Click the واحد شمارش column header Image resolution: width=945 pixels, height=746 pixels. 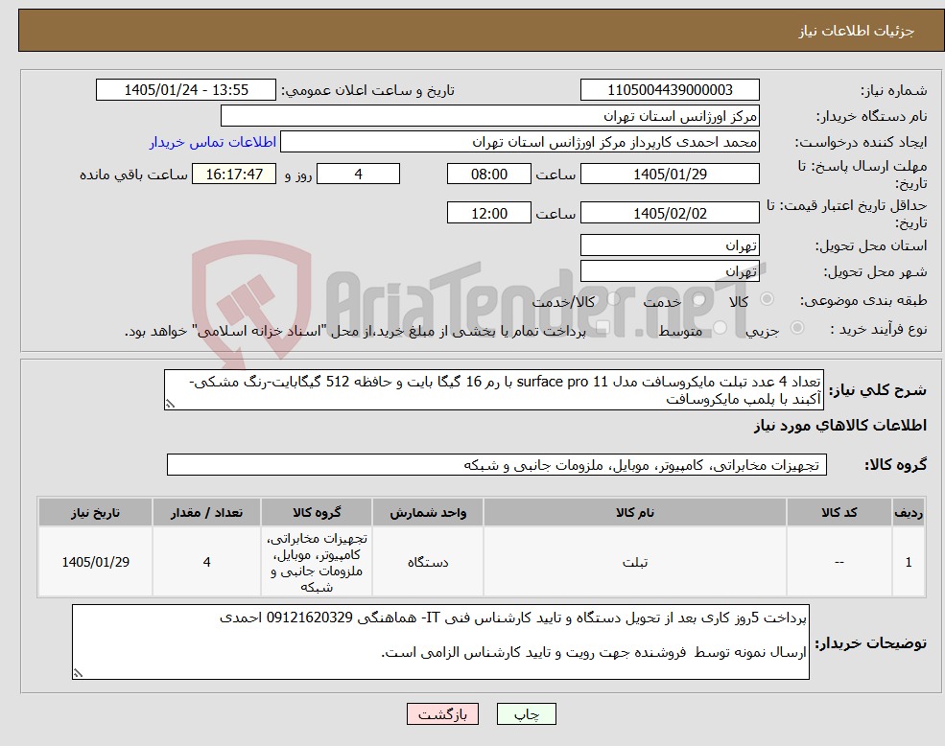(427, 512)
